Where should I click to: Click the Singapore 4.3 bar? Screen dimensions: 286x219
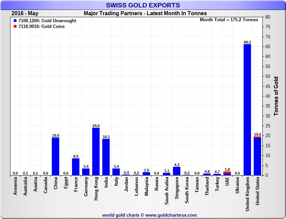pos(177,171)
